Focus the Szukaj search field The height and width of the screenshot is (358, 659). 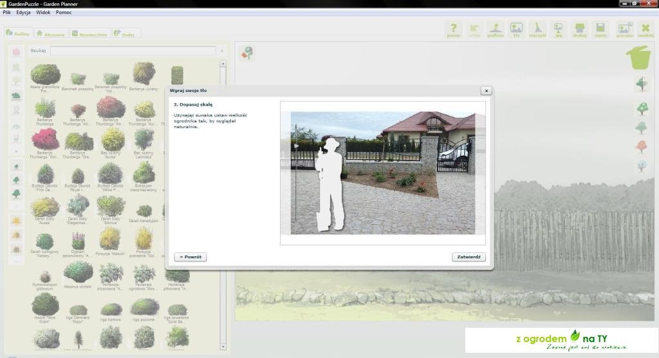[133, 50]
